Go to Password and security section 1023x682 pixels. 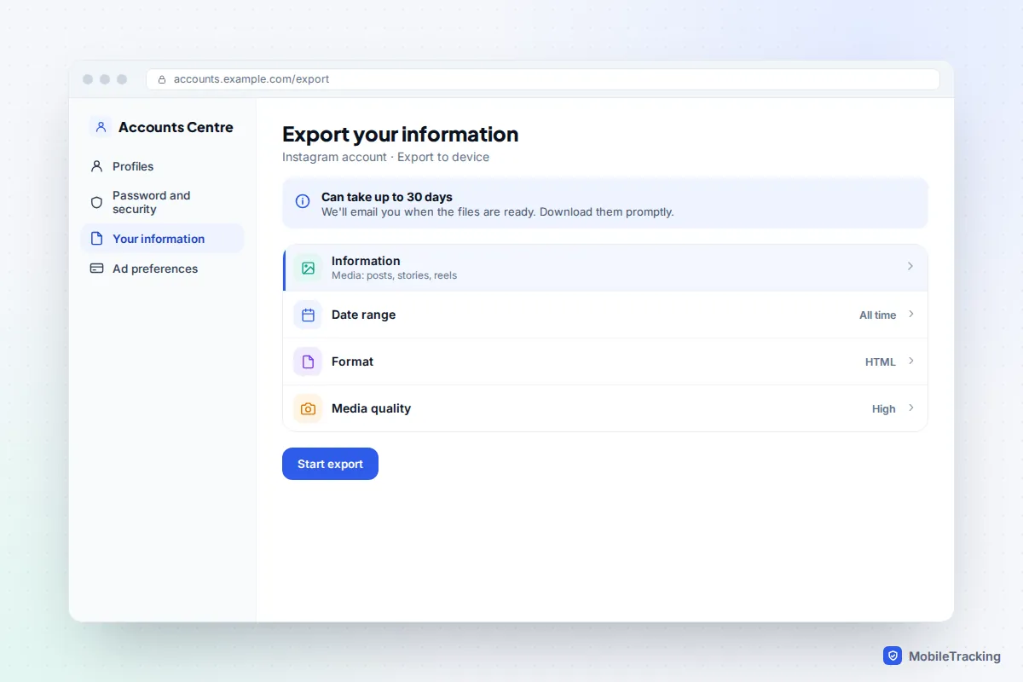click(x=162, y=202)
